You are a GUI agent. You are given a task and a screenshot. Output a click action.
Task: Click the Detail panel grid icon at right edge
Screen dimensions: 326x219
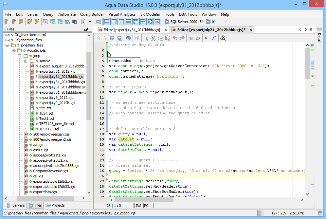319,29
